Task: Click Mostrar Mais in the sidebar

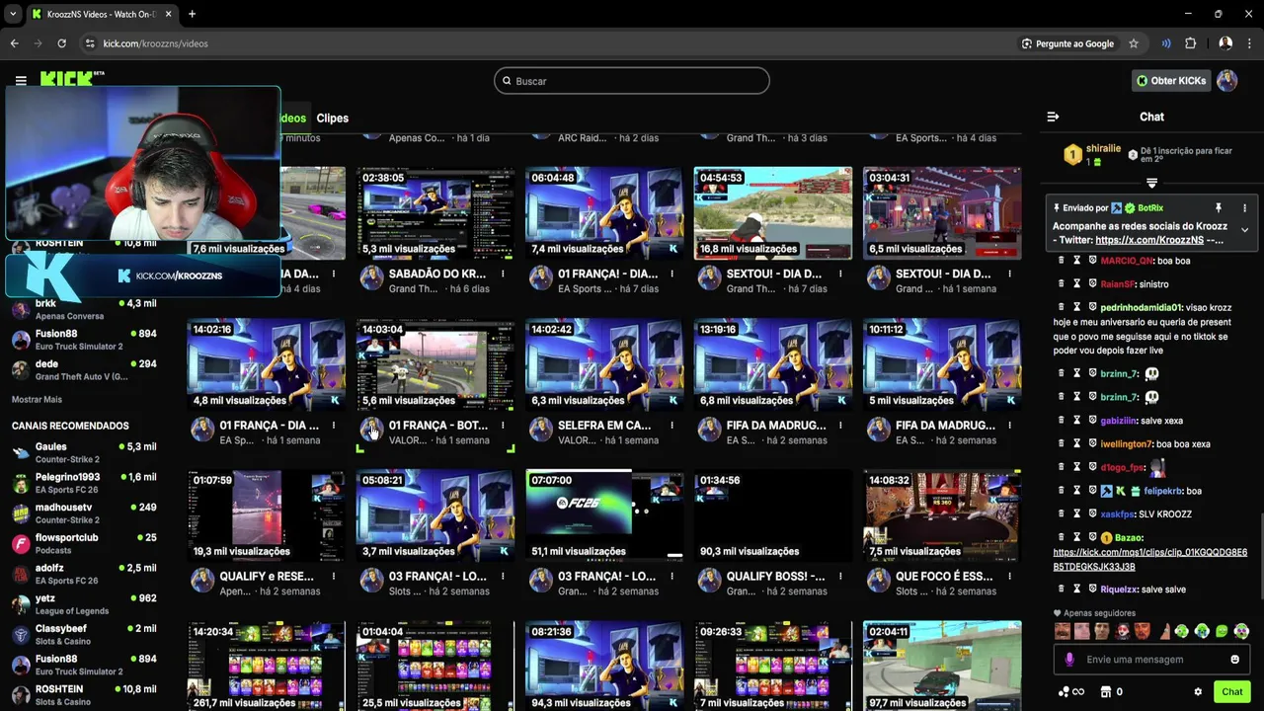Action: pyautogui.click(x=37, y=400)
